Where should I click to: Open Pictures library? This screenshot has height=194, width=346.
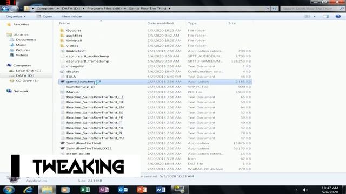(x=23, y=50)
